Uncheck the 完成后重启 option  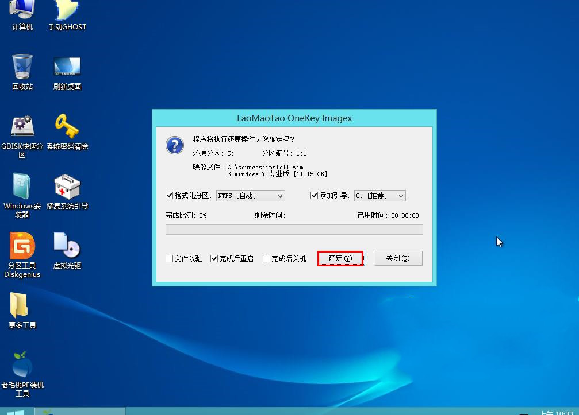point(214,258)
